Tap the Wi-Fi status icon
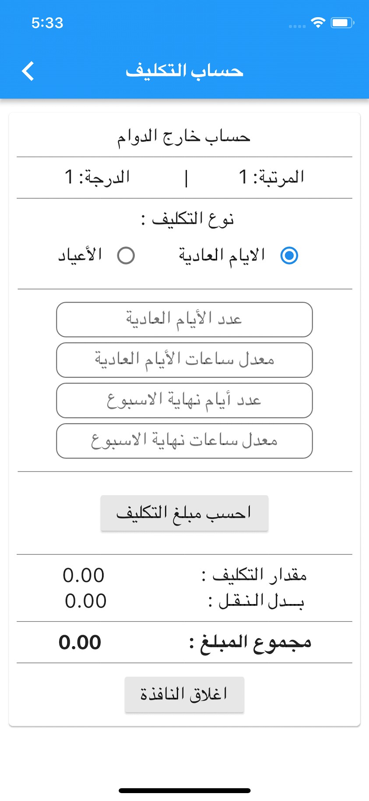 point(318,22)
